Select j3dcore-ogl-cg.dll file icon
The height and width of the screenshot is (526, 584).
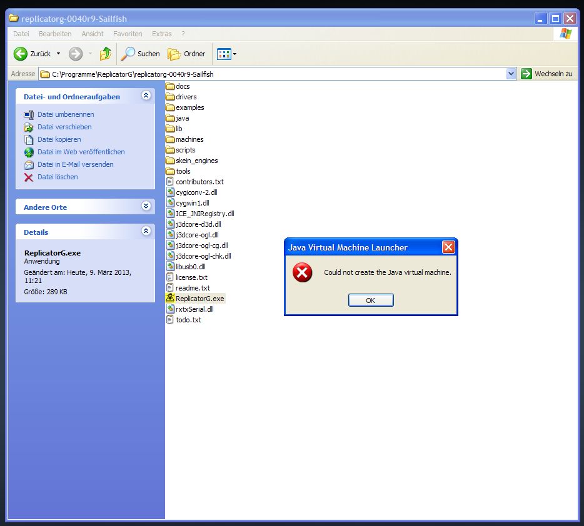click(x=170, y=246)
